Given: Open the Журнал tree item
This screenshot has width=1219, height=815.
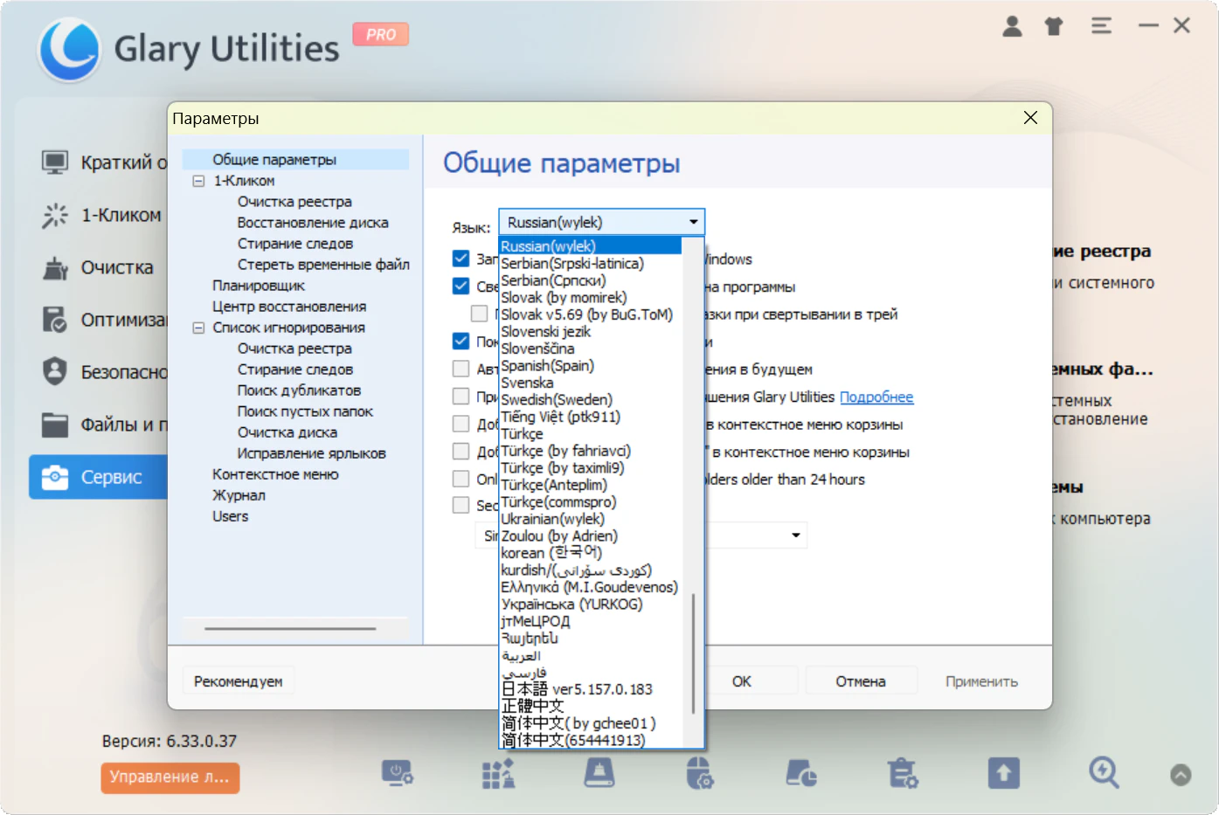Looking at the screenshot, I should (x=239, y=495).
